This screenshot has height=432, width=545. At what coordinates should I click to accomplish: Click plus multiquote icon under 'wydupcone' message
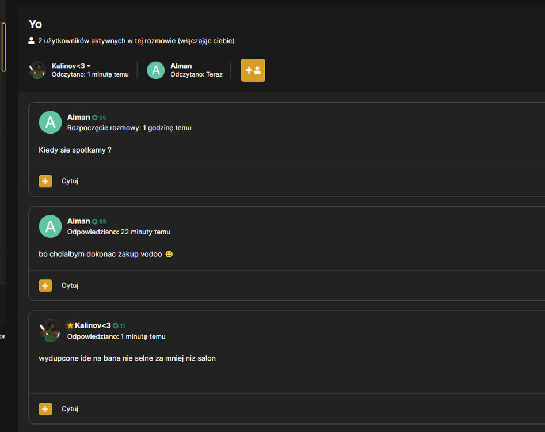tap(45, 409)
